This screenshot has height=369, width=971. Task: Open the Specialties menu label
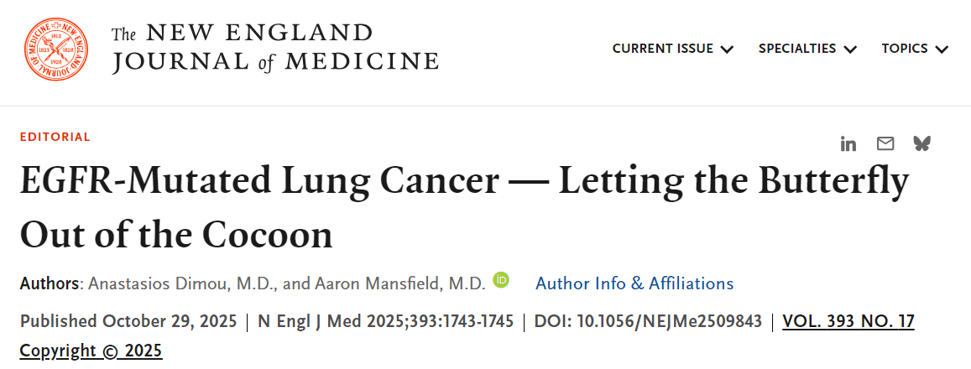796,49
